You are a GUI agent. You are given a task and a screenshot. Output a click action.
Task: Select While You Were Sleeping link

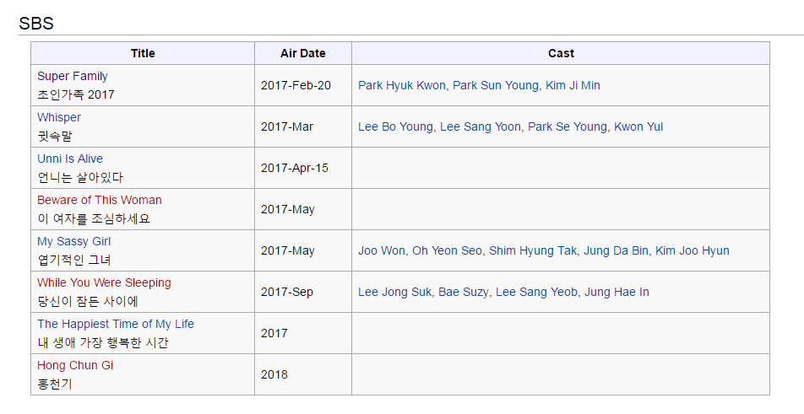pos(104,282)
